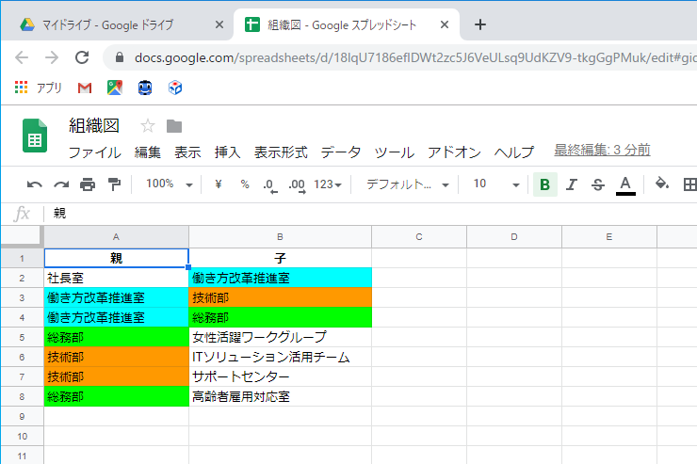Screen dimensions: 697x464
Task: Open the blue robot-face bookmark
Action: point(145,88)
